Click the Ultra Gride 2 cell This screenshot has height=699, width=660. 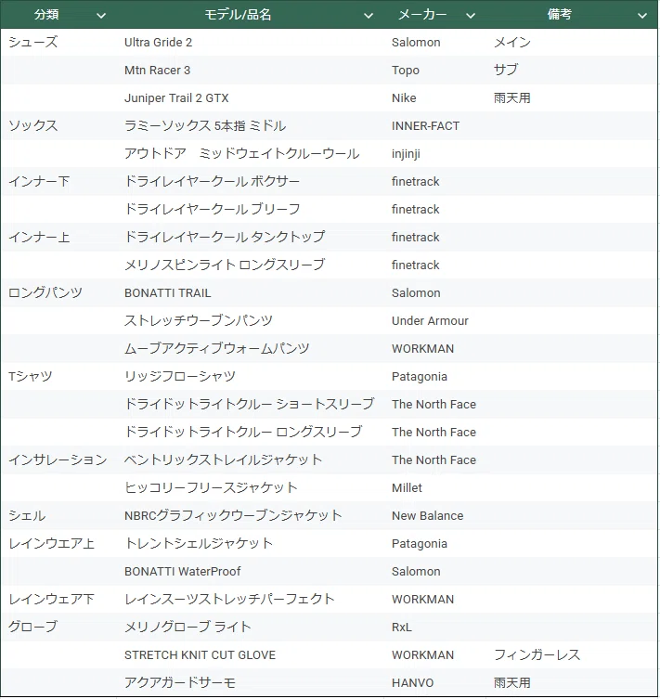click(158, 43)
